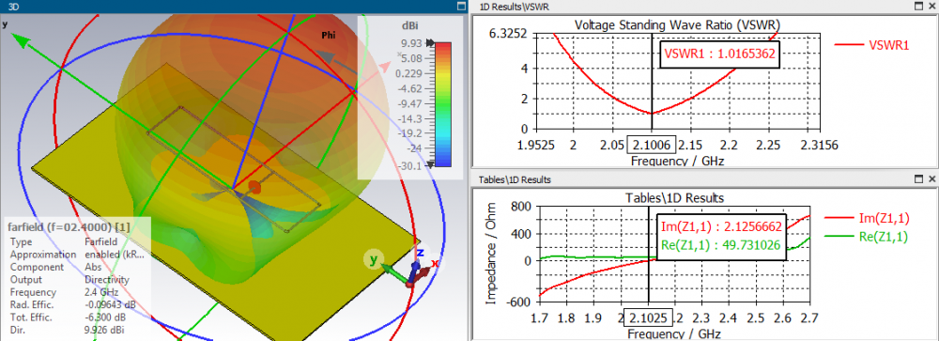Click the Phi angle label in 3D view
Screen dimensions: 939x341
pyautogui.click(x=329, y=36)
